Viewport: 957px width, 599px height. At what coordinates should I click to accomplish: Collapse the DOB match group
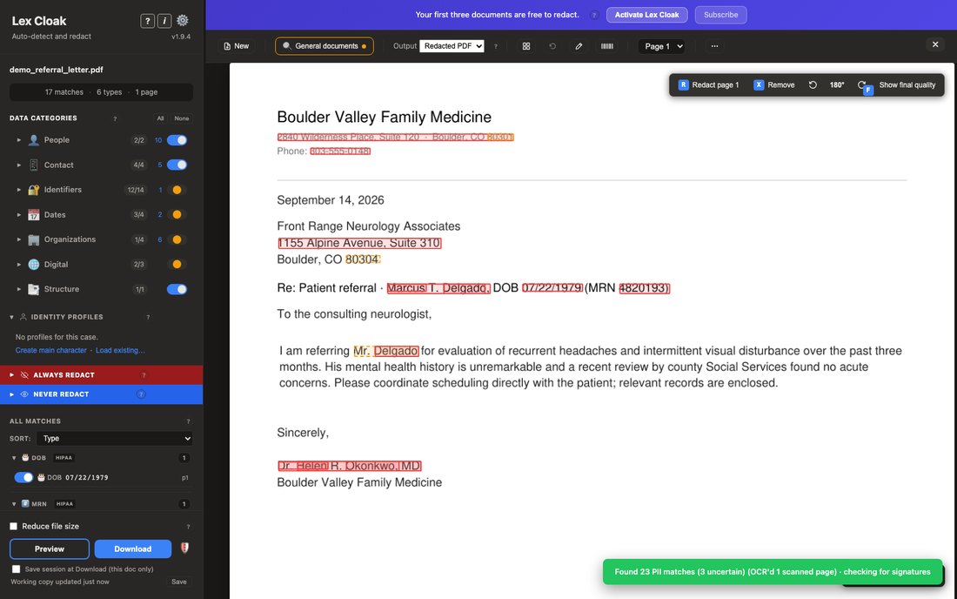(x=14, y=458)
